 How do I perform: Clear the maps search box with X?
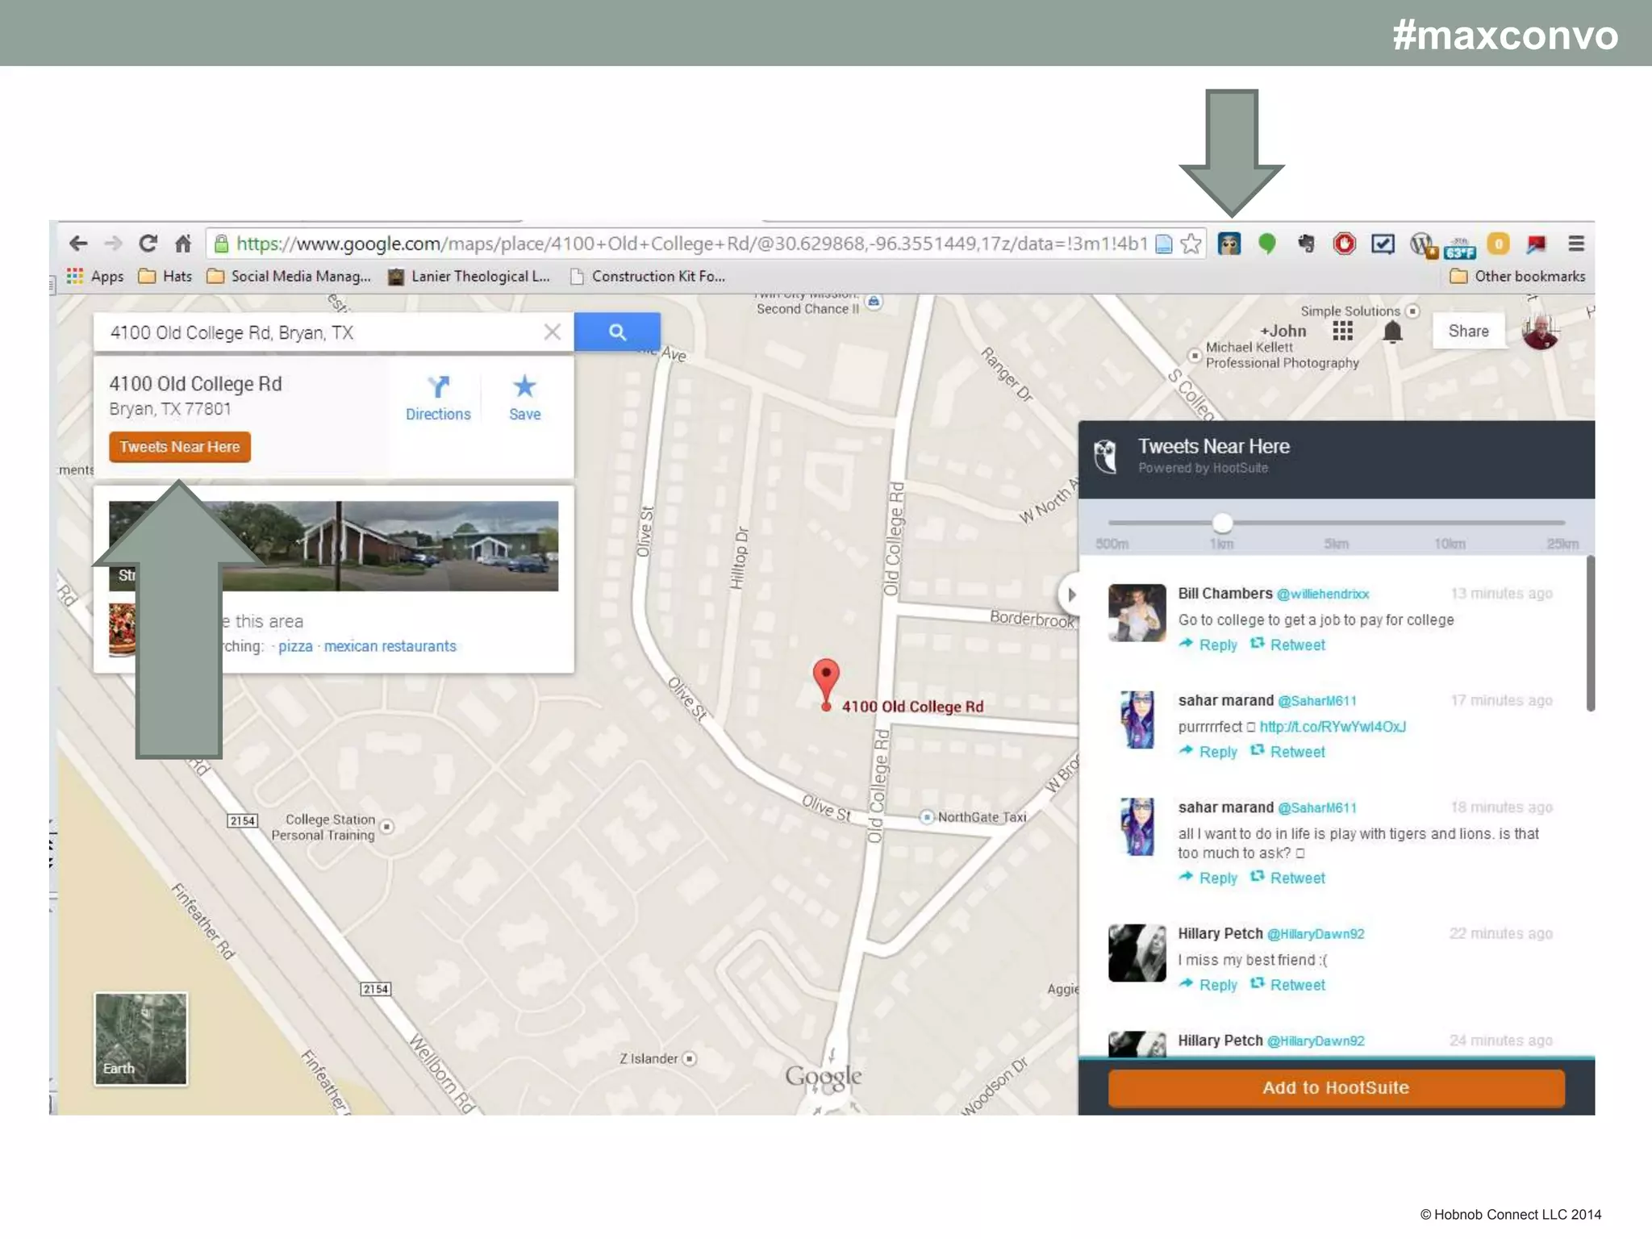click(x=552, y=332)
